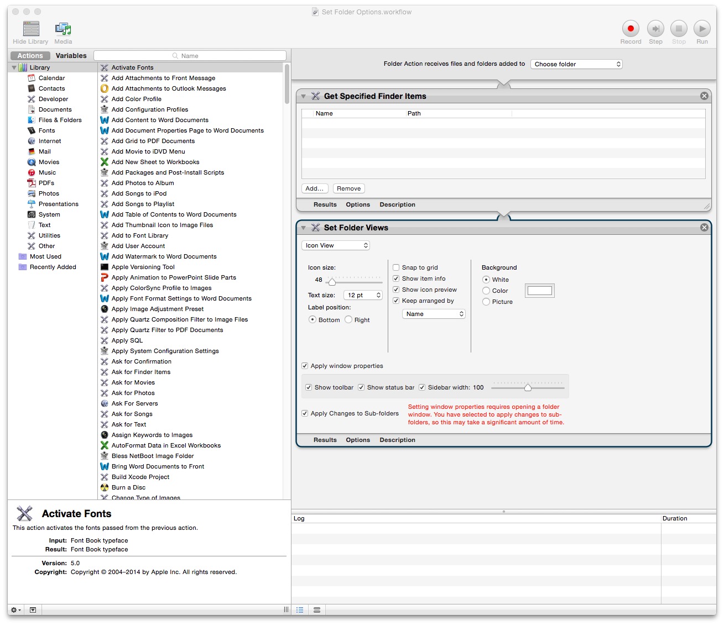
Task: Click the Record button icon
Action: tap(631, 29)
